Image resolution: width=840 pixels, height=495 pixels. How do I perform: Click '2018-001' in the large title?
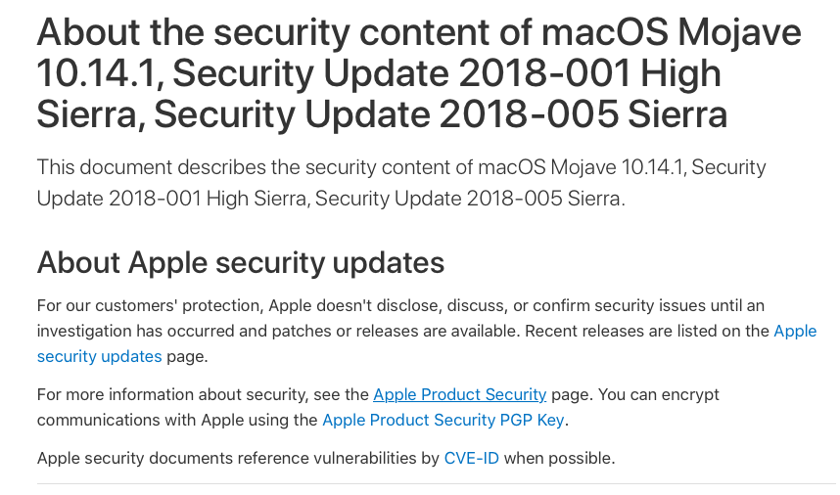pyautogui.click(x=543, y=73)
